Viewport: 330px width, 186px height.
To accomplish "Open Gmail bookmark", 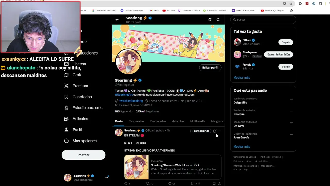I will (154, 11).
